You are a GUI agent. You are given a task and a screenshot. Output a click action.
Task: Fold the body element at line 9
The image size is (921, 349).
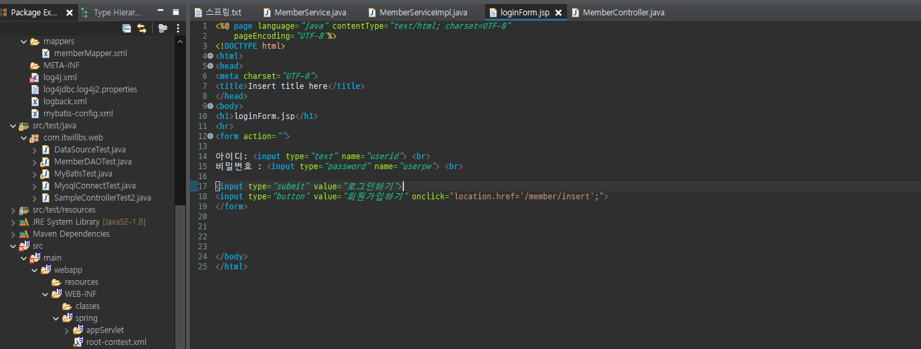pyautogui.click(x=210, y=106)
